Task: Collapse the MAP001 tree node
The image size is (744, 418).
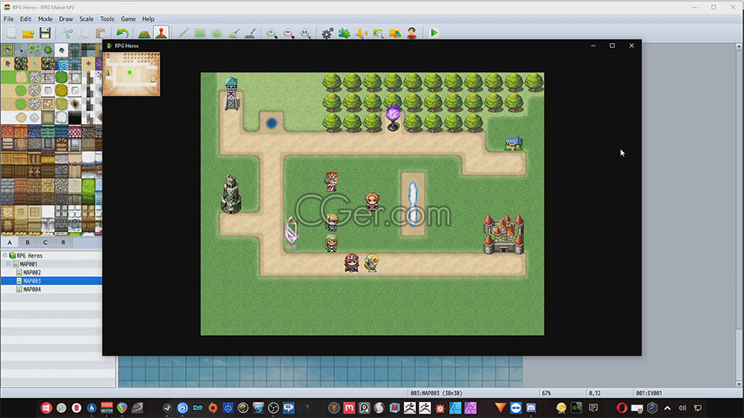Action: [x=8, y=264]
